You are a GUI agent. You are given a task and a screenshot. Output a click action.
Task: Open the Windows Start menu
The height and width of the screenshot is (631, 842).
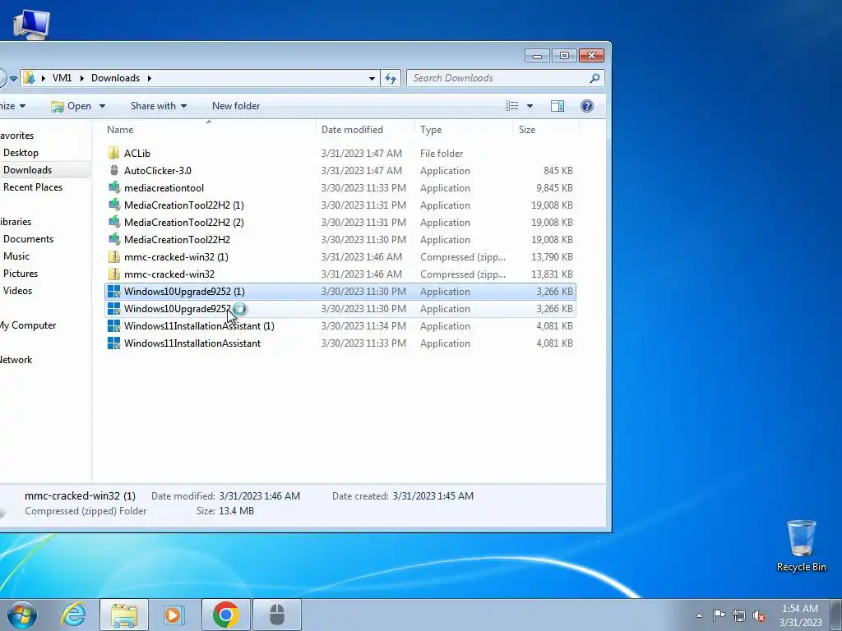tap(22, 615)
